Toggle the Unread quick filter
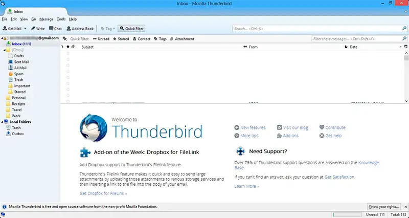 point(101,39)
